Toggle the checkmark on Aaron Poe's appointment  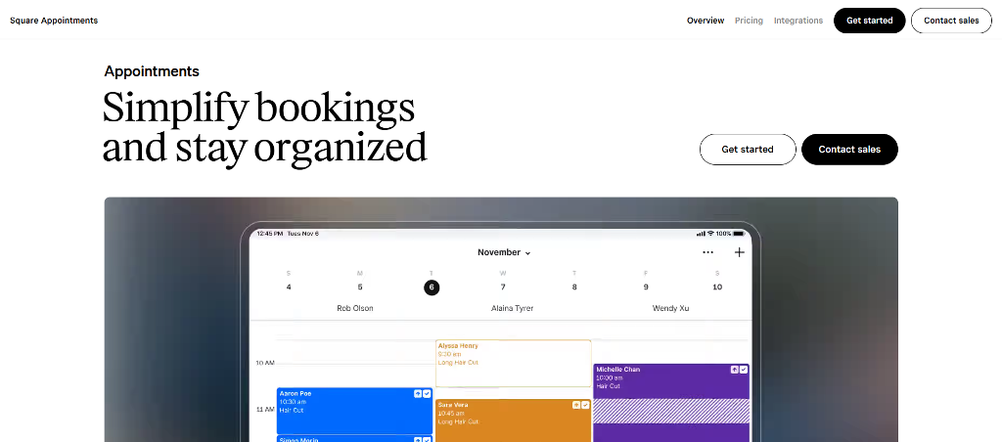[x=427, y=394]
